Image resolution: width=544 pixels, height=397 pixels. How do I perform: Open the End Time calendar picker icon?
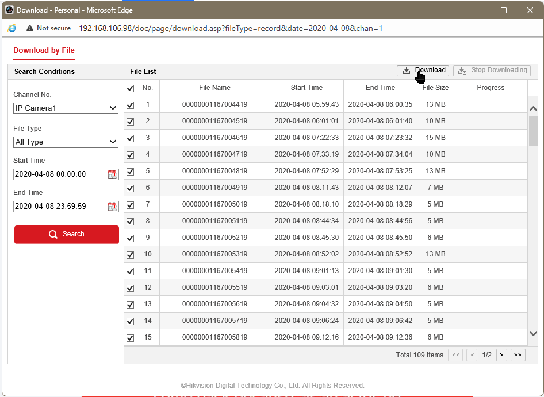(x=112, y=207)
